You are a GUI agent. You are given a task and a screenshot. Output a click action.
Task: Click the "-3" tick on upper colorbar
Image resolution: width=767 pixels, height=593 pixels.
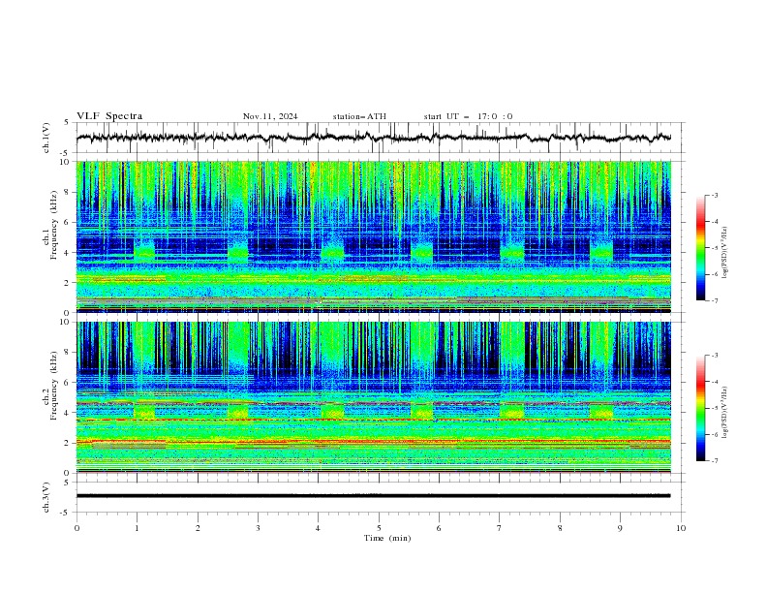pos(714,195)
